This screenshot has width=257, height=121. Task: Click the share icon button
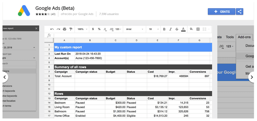coord(239,11)
